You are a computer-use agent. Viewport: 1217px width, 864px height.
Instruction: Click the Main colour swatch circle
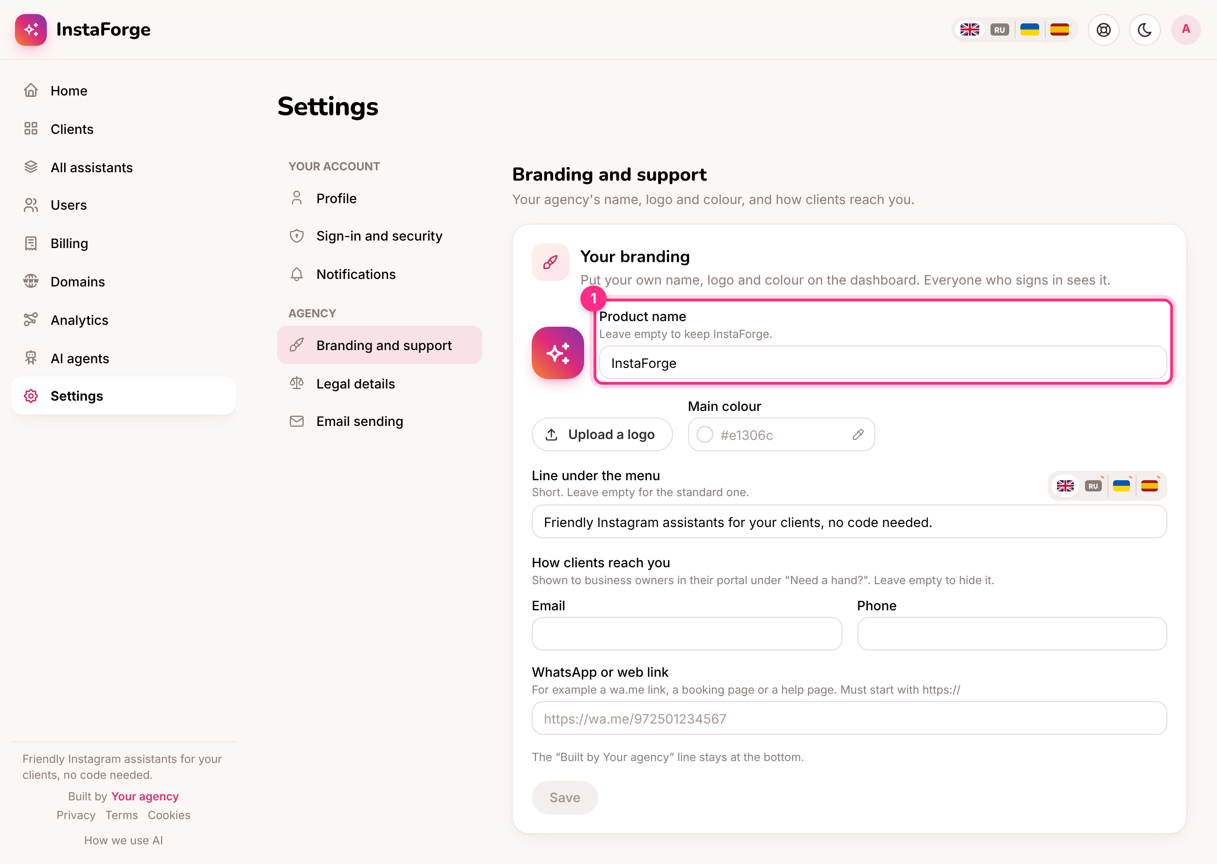coord(705,435)
